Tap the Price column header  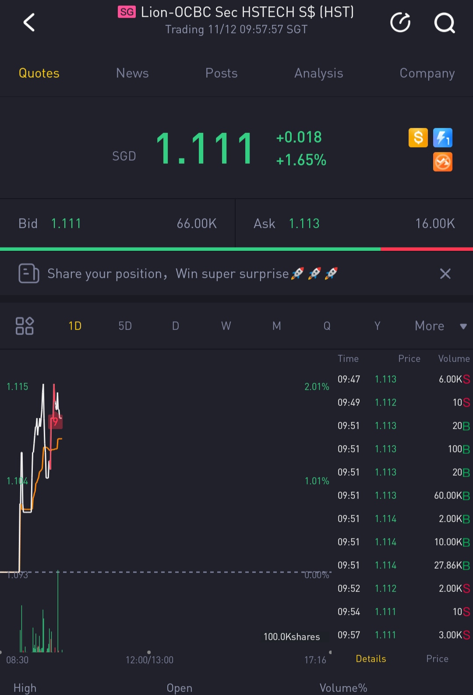(x=409, y=358)
